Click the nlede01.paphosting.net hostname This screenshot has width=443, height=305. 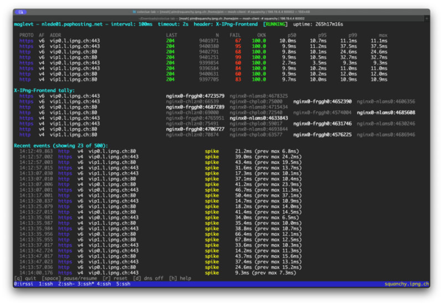pos(72,24)
